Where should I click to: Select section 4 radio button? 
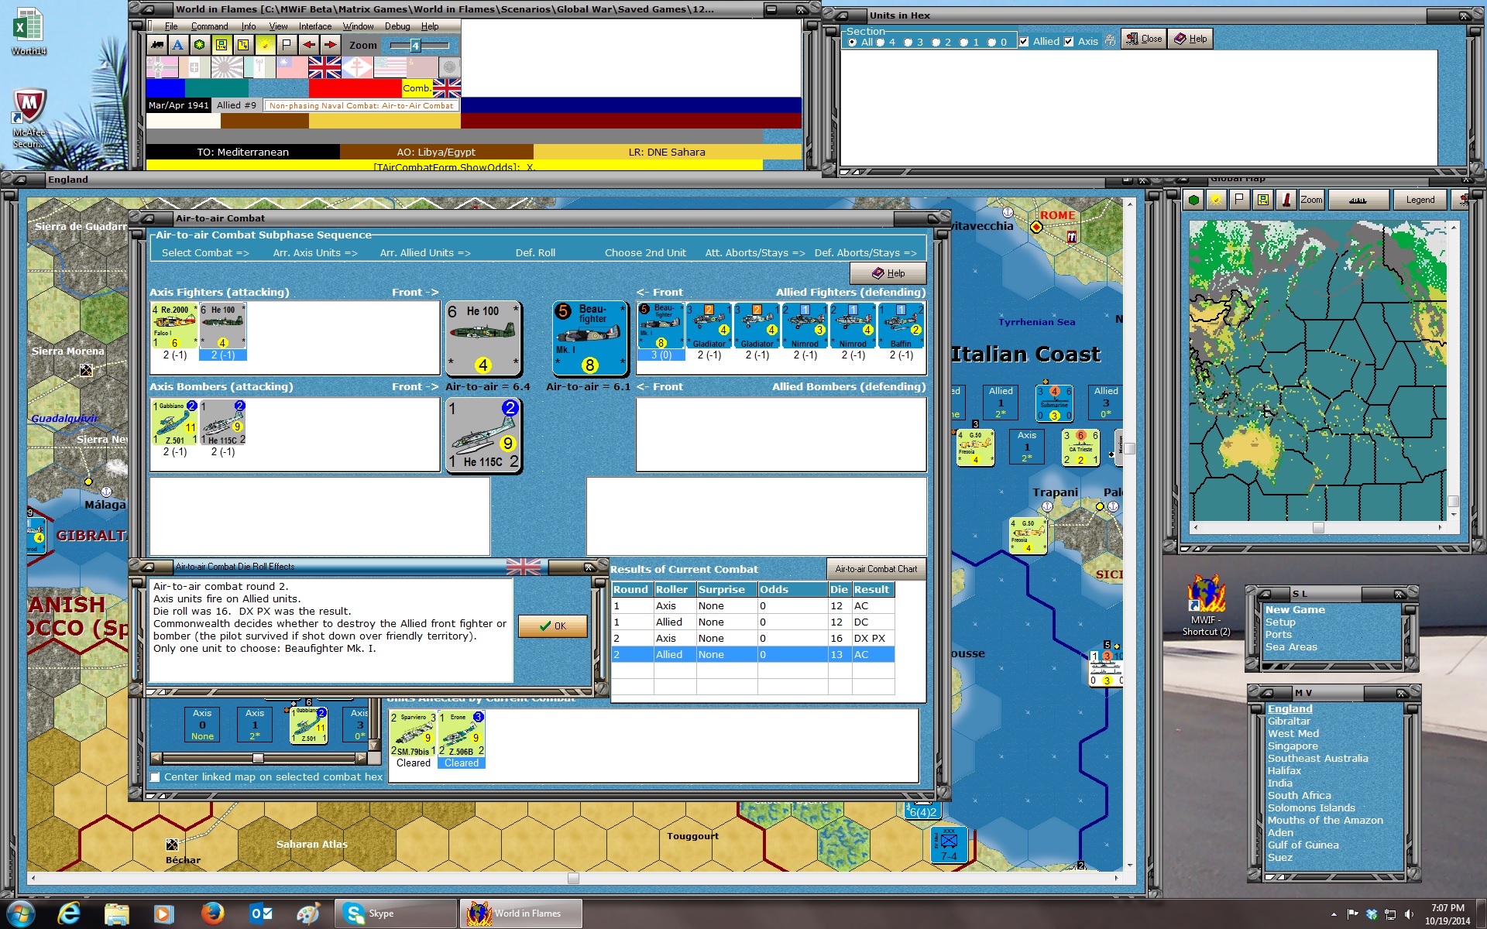881,42
